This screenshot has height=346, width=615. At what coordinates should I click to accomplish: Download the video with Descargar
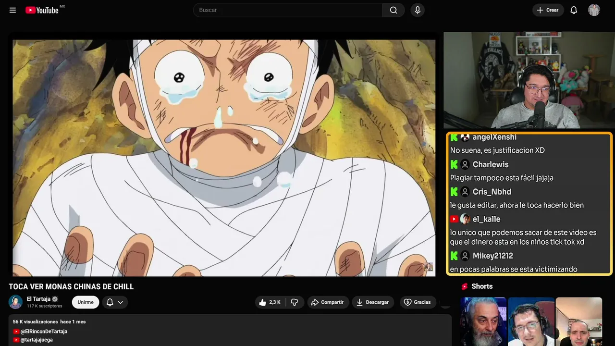pyautogui.click(x=373, y=302)
